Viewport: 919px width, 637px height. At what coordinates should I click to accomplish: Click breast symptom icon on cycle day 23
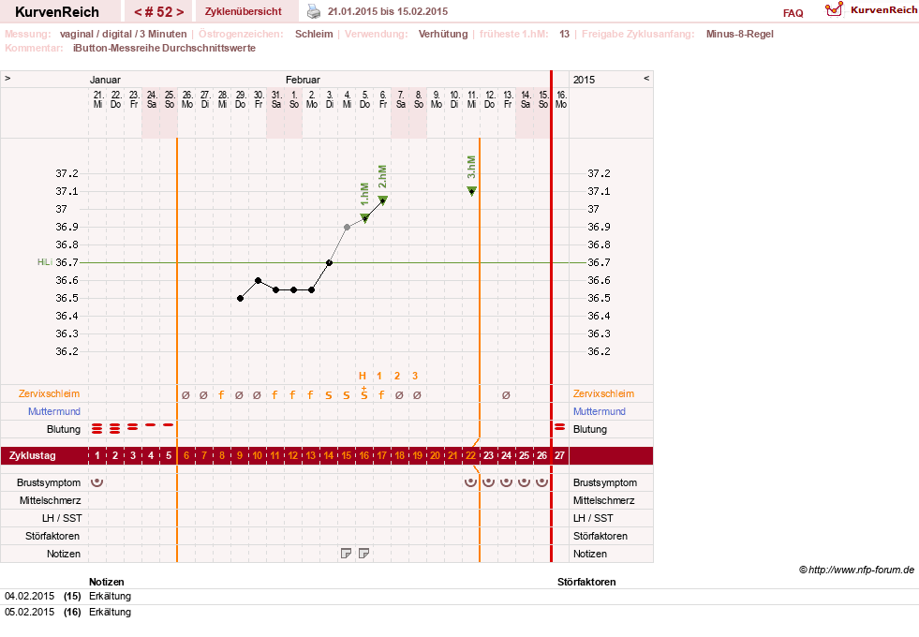coord(488,482)
